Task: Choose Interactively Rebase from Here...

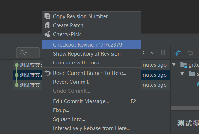Action: [x=91, y=128]
